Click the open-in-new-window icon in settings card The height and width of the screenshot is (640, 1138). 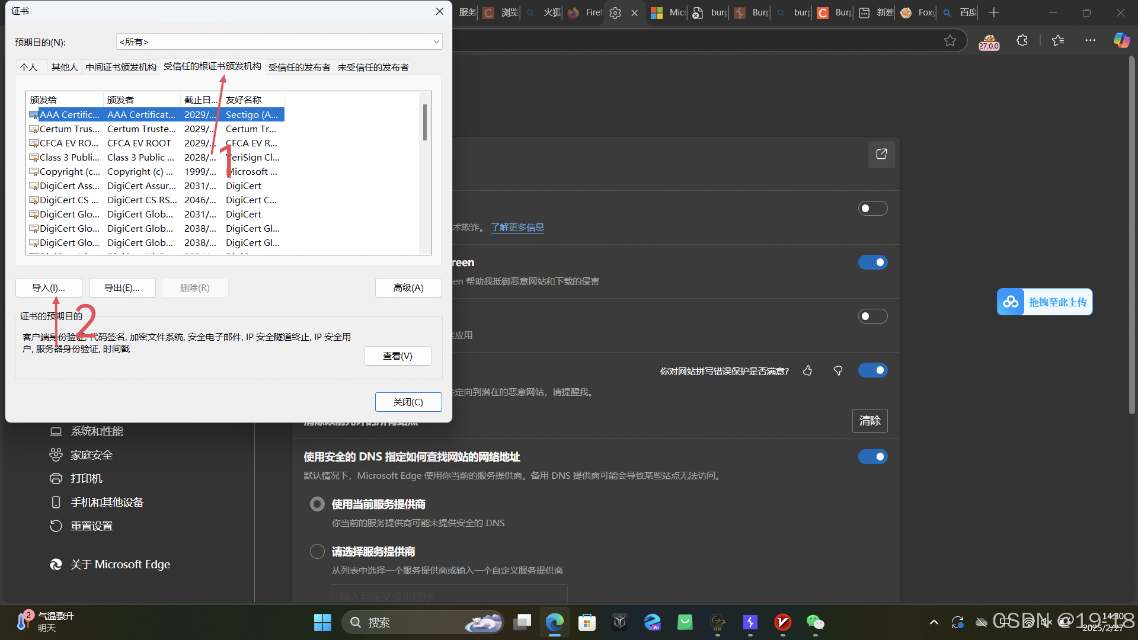881,154
